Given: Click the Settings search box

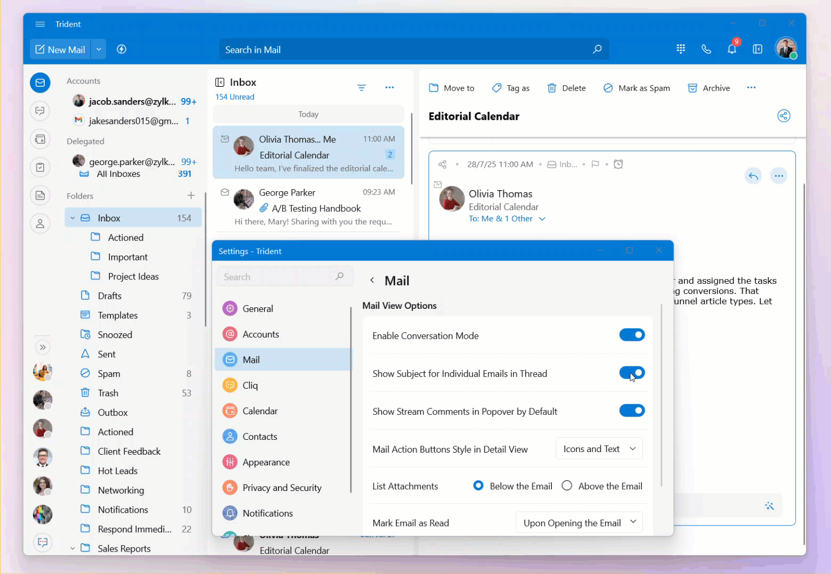Looking at the screenshot, I should 284,276.
